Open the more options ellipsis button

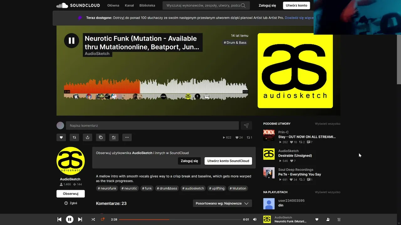(x=127, y=137)
